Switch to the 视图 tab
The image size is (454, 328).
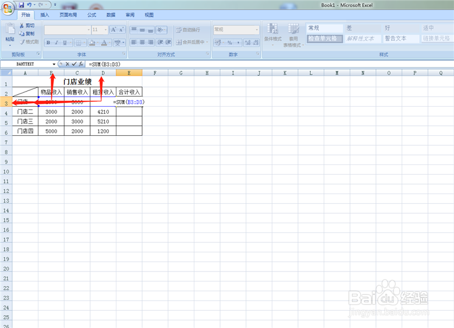149,15
